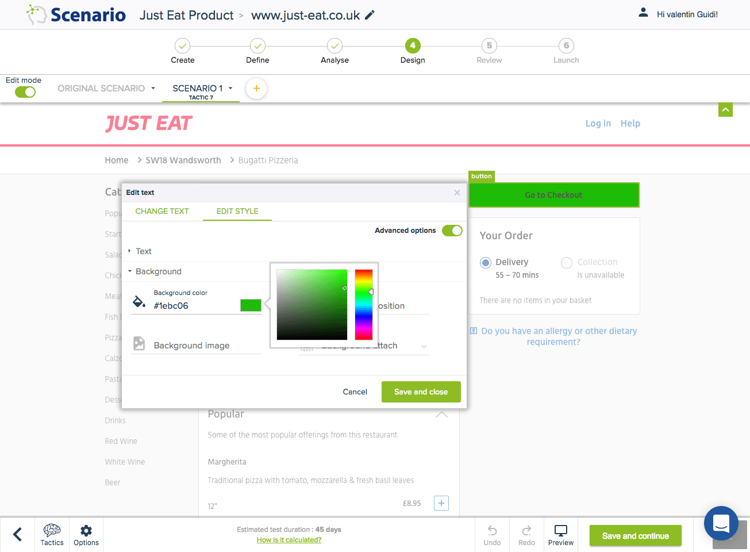The height and width of the screenshot is (552, 750).
Task: Select the Delivery radio button
Action: point(486,263)
